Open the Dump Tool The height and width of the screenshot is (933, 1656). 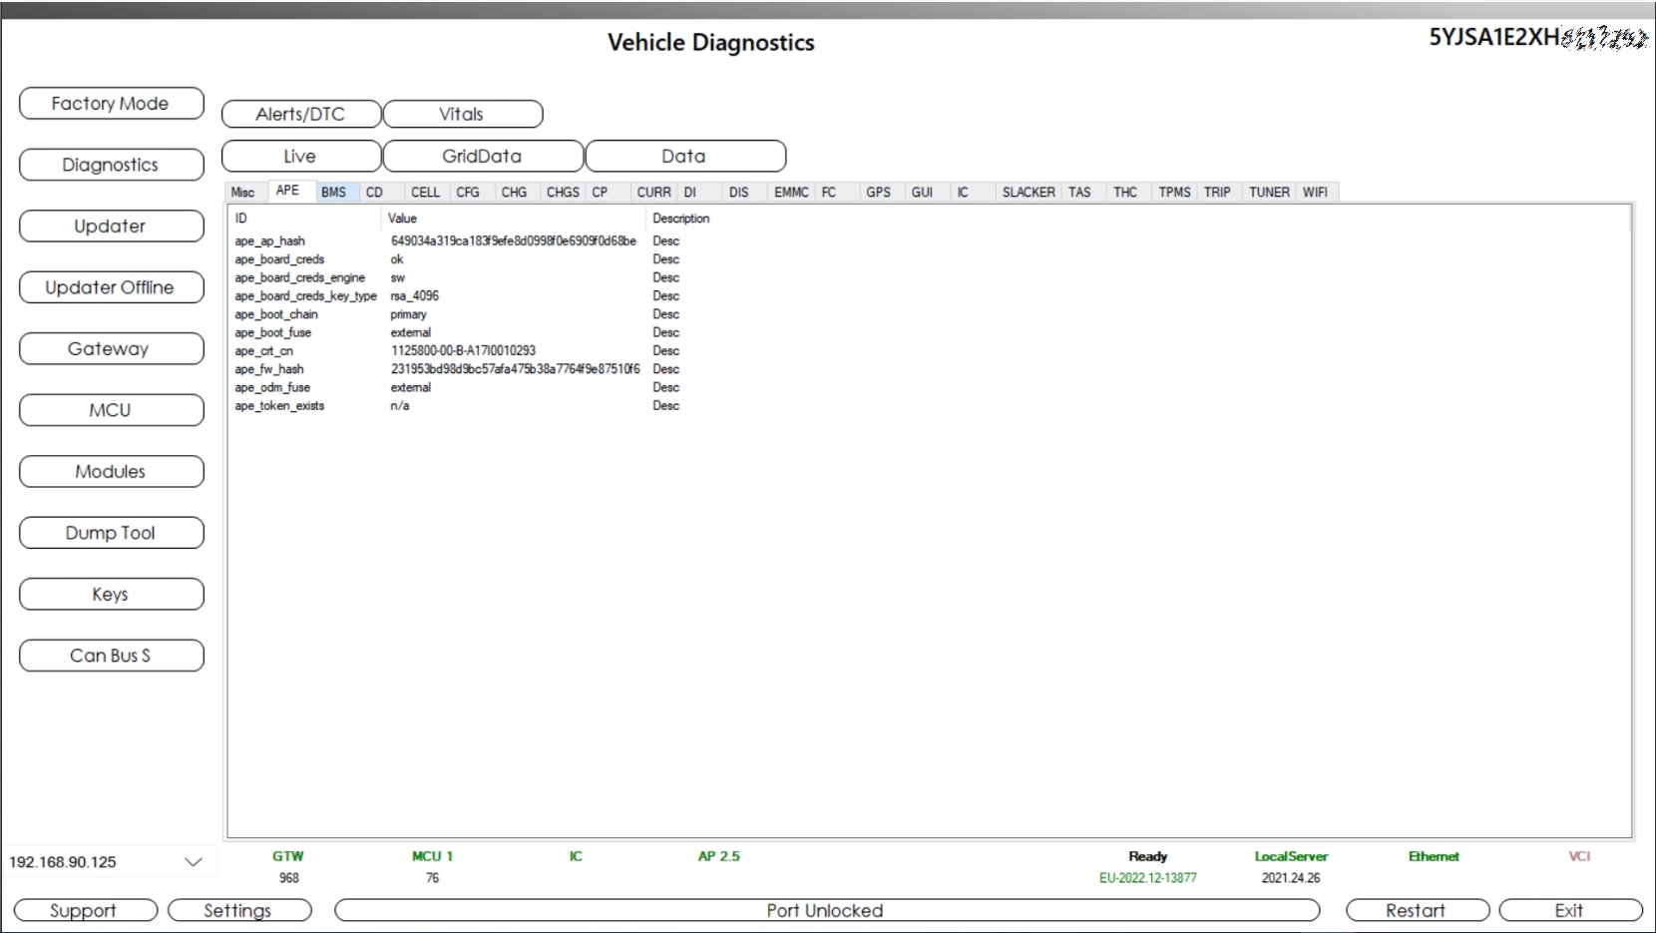point(111,533)
